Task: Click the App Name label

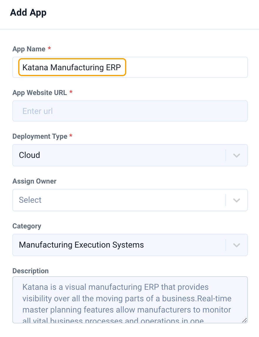Action: (x=29, y=49)
